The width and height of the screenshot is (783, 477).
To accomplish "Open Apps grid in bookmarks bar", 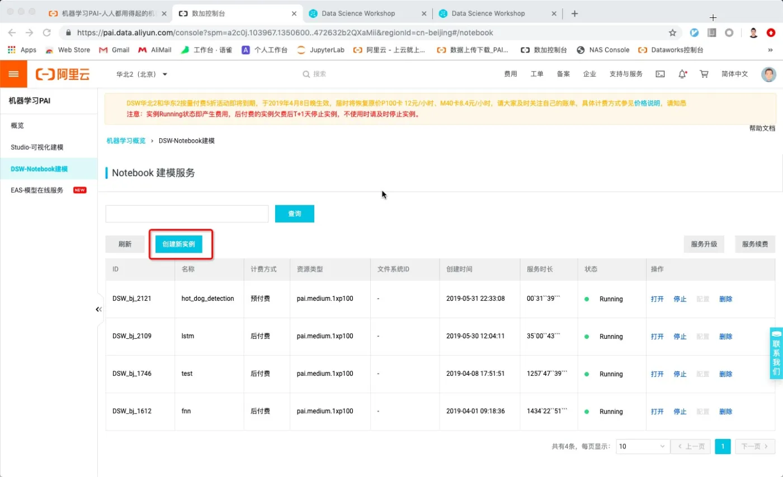I will coord(22,50).
